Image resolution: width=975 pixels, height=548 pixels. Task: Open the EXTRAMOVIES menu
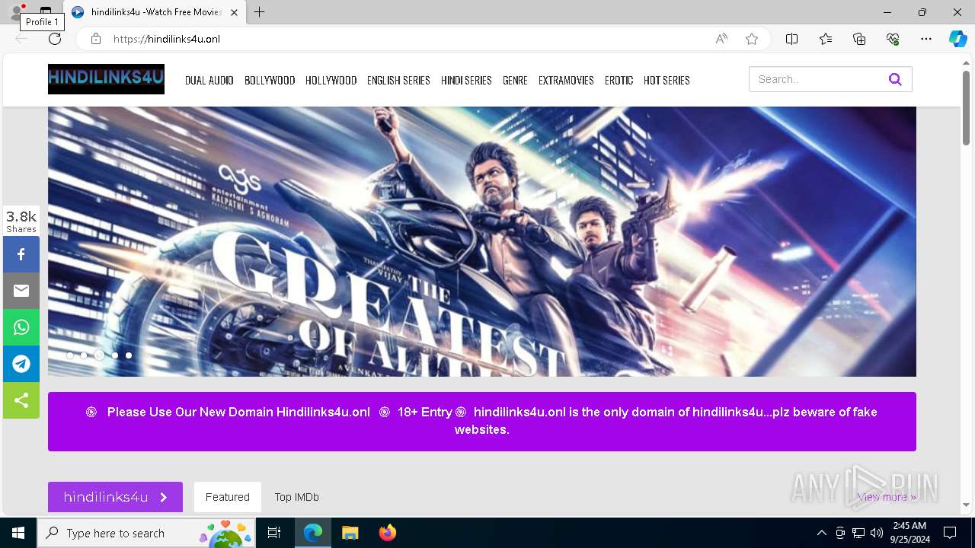(x=566, y=80)
